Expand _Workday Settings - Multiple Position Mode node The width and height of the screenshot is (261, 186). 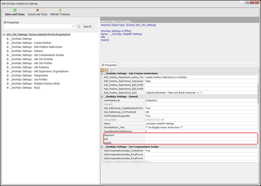(8, 83)
